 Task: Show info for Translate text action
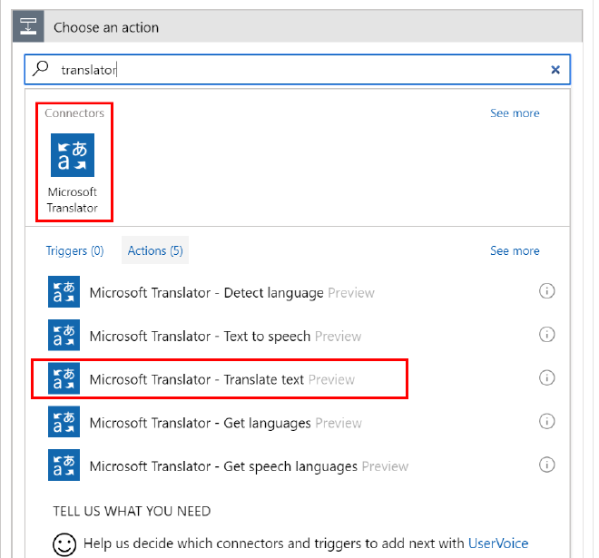click(546, 378)
